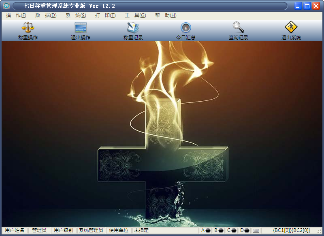The height and width of the screenshot is (236, 324).
Task: Open the 打印(T) menu
Action: pyautogui.click(x=105, y=15)
